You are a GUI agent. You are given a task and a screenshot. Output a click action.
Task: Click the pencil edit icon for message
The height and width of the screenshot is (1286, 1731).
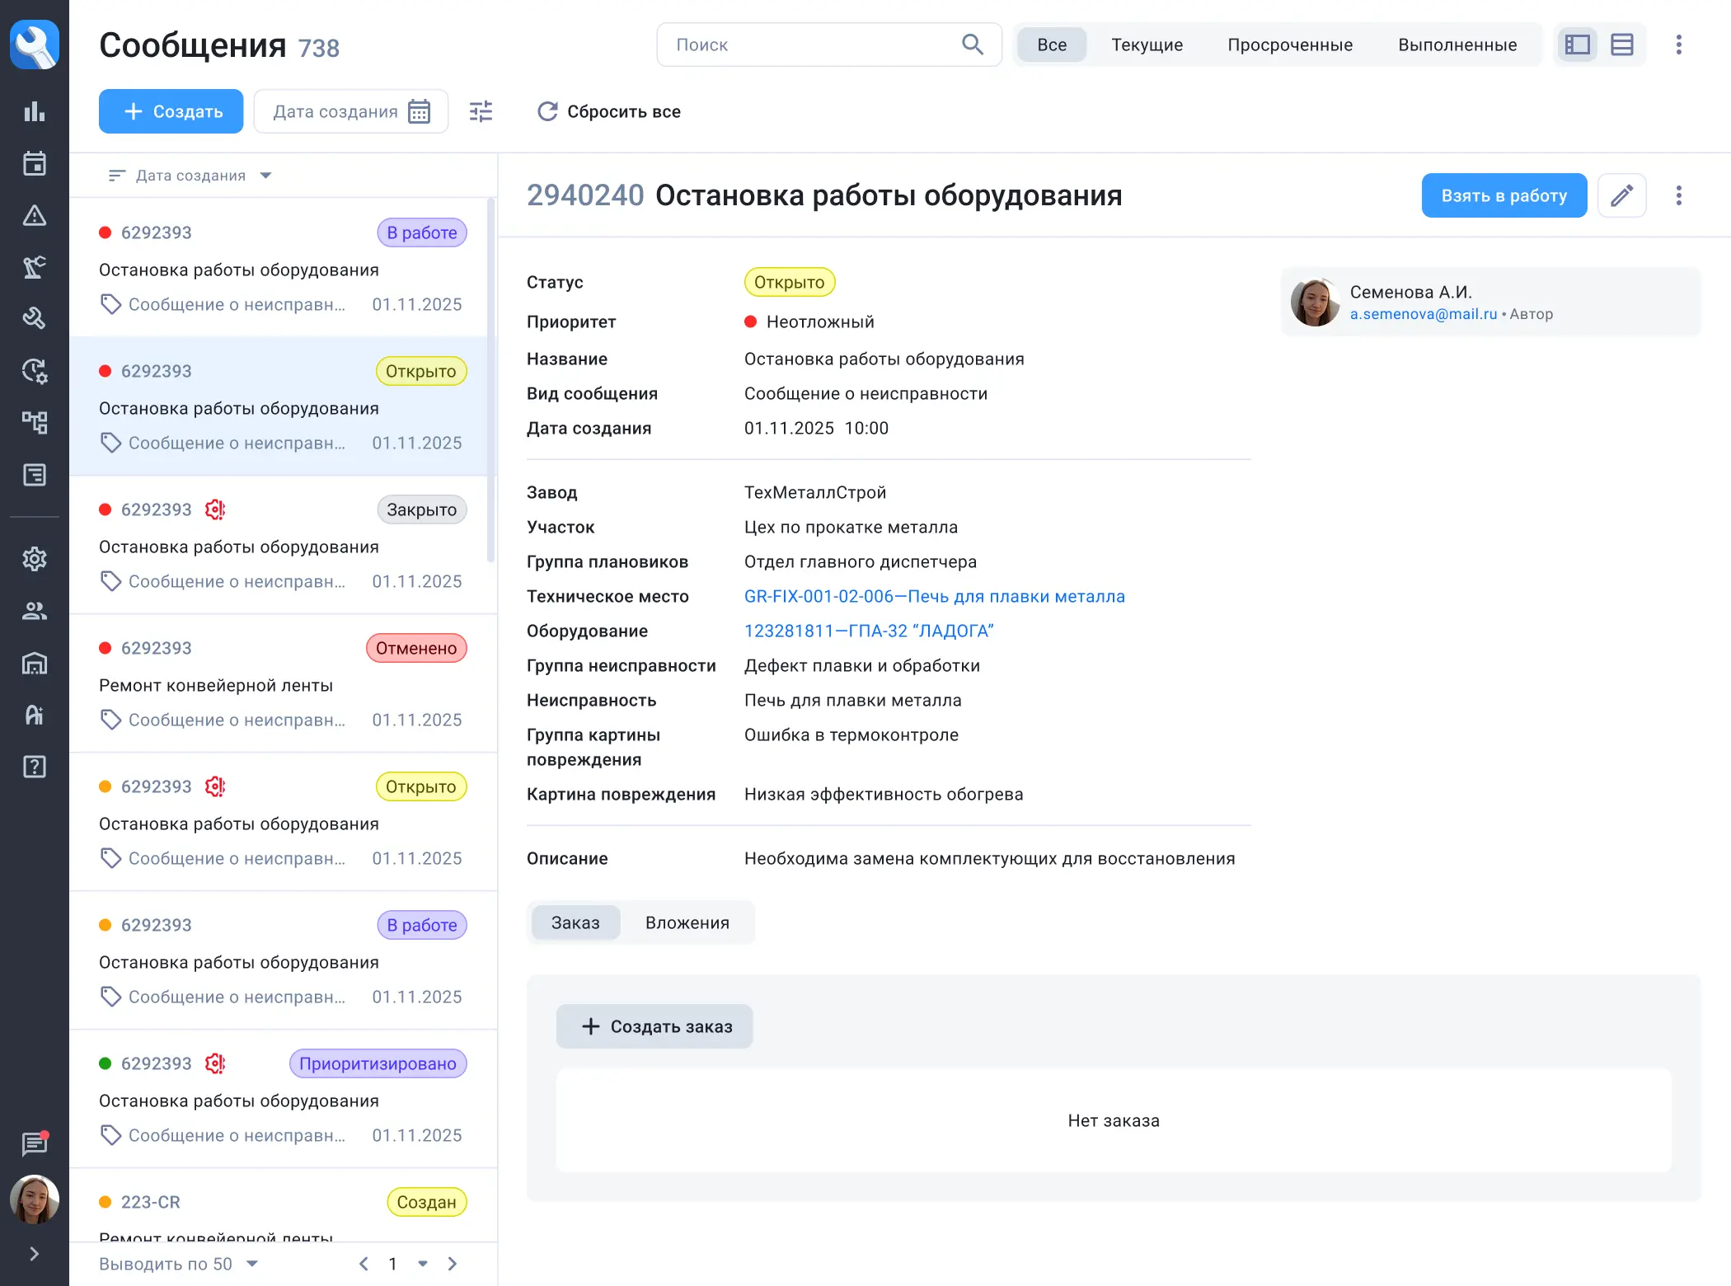1621,195
